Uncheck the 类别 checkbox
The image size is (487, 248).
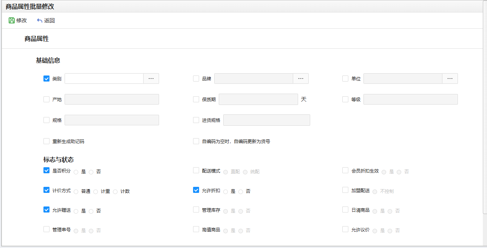pos(46,79)
